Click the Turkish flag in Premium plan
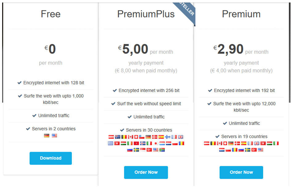 click(x=254, y=150)
